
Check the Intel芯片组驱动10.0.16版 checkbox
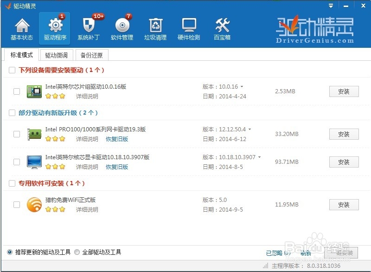[17, 91]
